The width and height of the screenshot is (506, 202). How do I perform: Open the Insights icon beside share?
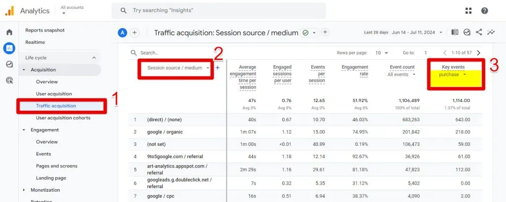click(467, 32)
